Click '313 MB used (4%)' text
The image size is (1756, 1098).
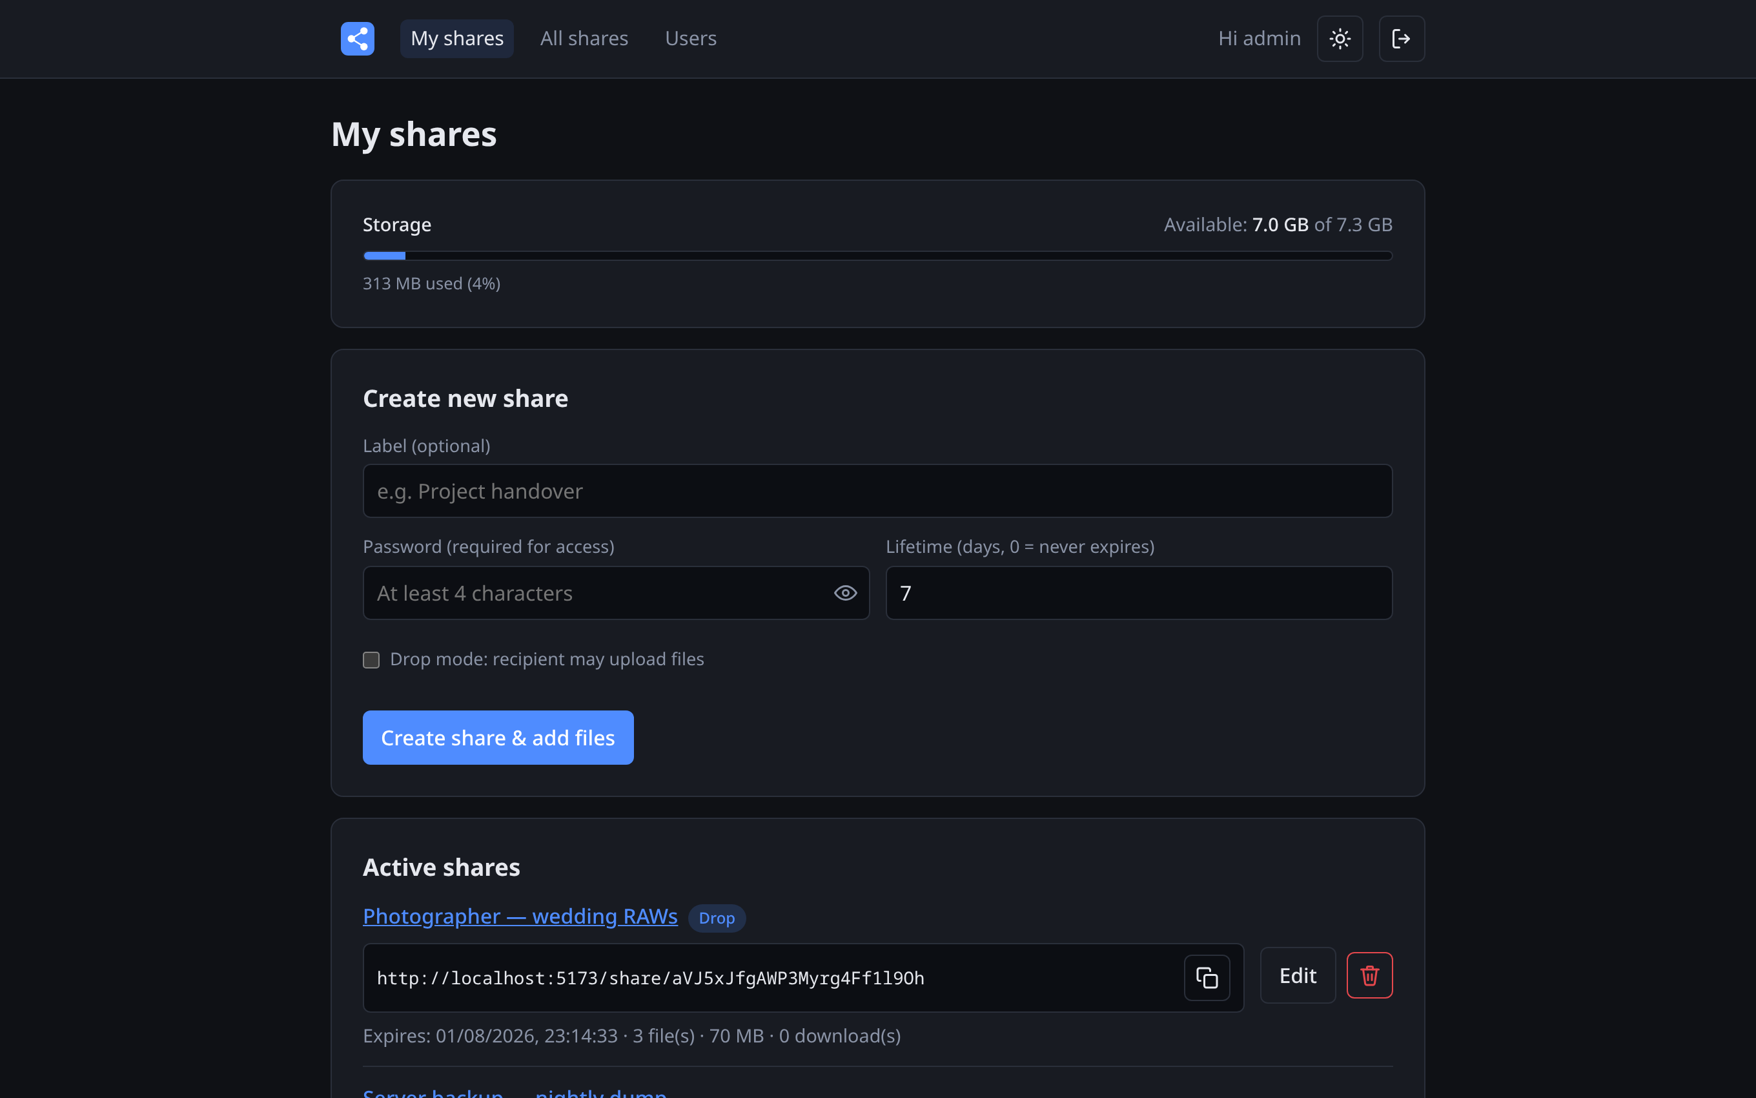(431, 283)
